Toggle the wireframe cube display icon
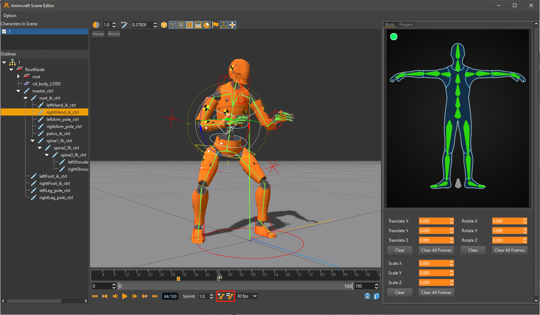The image size is (540, 315). click(173, 25)
